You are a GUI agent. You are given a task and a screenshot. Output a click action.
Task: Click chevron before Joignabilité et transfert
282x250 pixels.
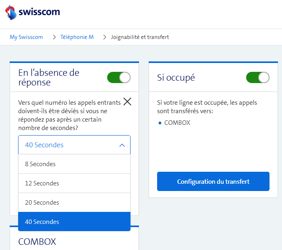point(104,37)
